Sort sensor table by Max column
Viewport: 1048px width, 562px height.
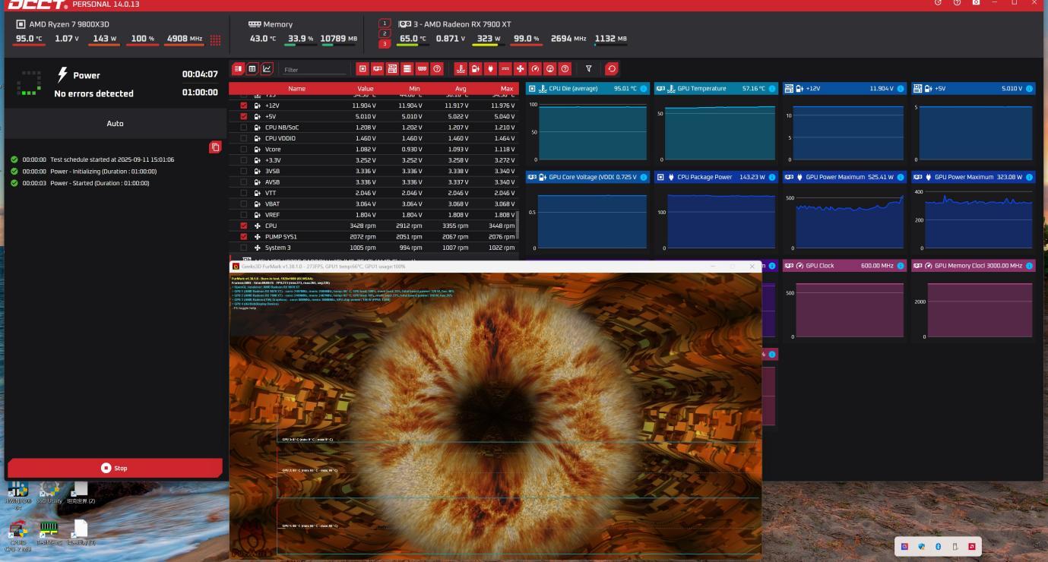507,89
